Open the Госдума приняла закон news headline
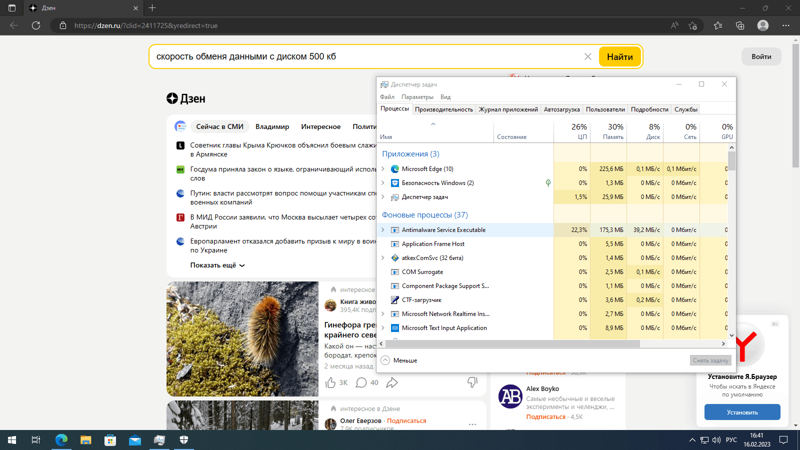Viewport: 800px width, 450px height. (x=283, y=174)
